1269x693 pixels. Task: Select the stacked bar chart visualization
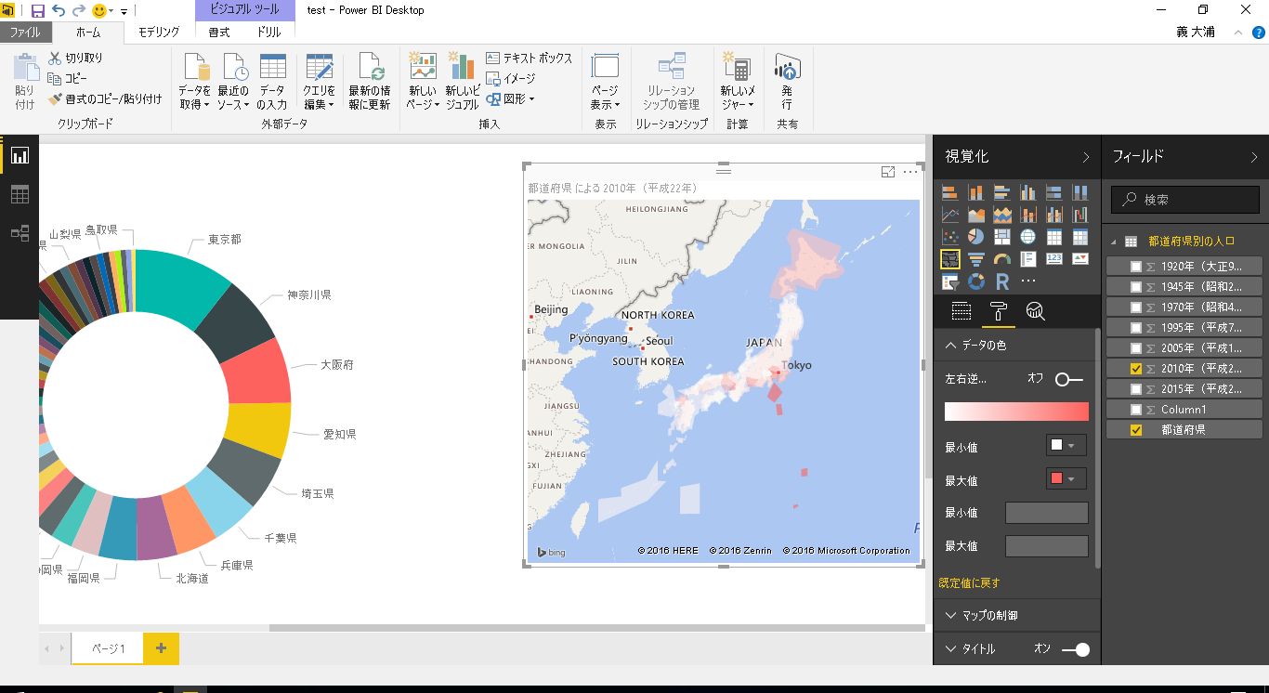pos(950,192)
